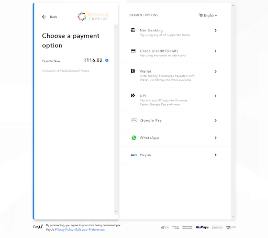Click the Netwall Central logo
Viewport: 268px width, 238px height.
point(93,17)
